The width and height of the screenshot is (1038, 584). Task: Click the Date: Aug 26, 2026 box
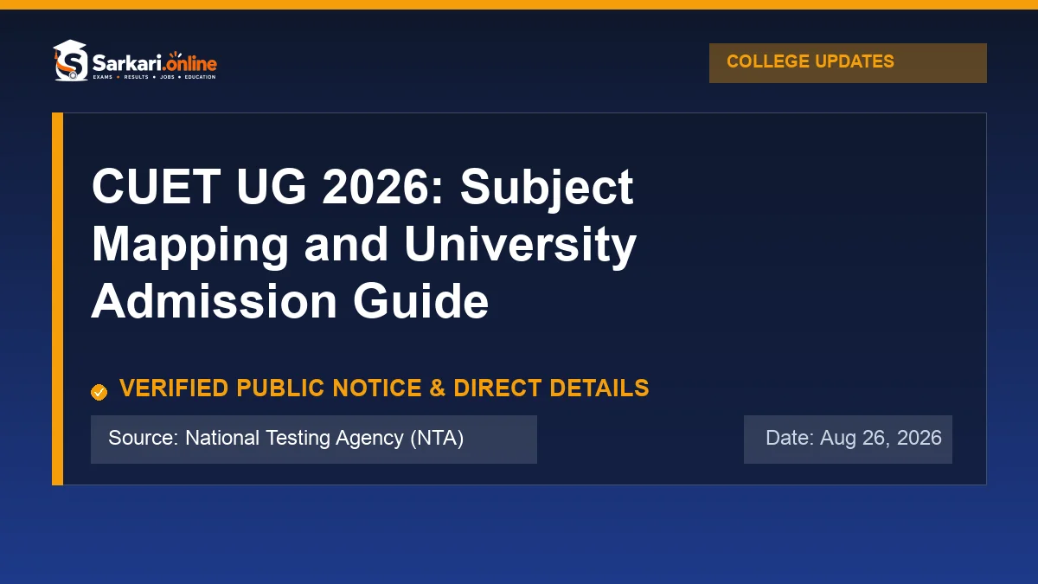pos(848,440)
